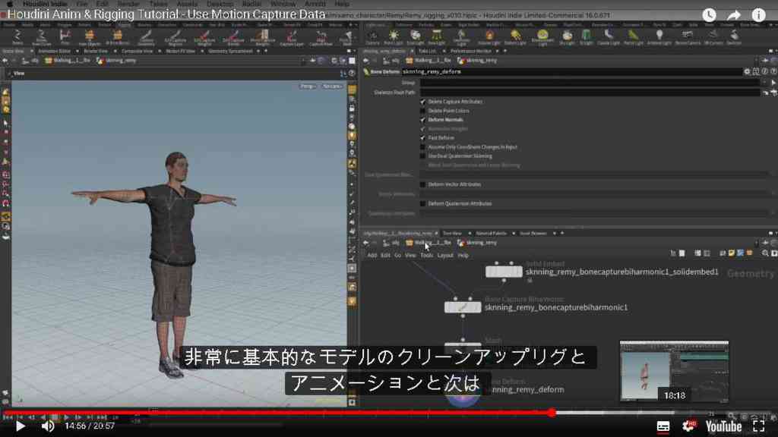Play the YouTube video
The height and width of the screenshot is (437, 778).
pyautogui.click(x=21, y=426)
